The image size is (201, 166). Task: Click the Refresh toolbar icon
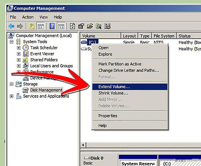[x=72, y=26]
